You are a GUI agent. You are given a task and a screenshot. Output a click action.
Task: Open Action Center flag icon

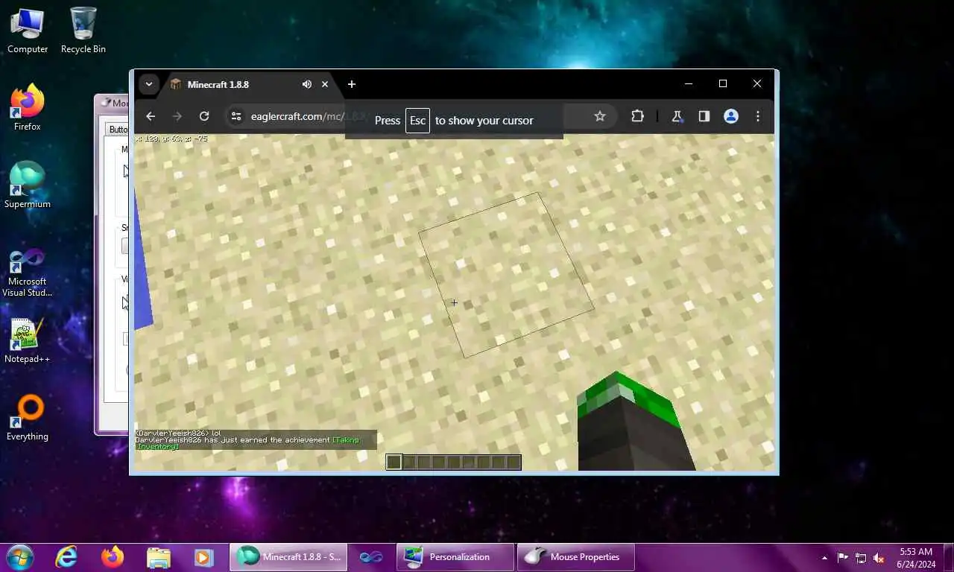[x=843, y=558]
